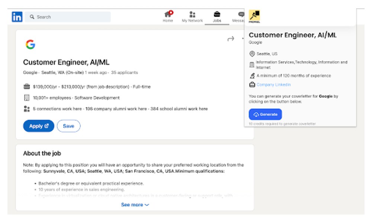Screen dimensions: 372x223
Task: Click the industry building icon in Propel panel
Action: (252, 65)
